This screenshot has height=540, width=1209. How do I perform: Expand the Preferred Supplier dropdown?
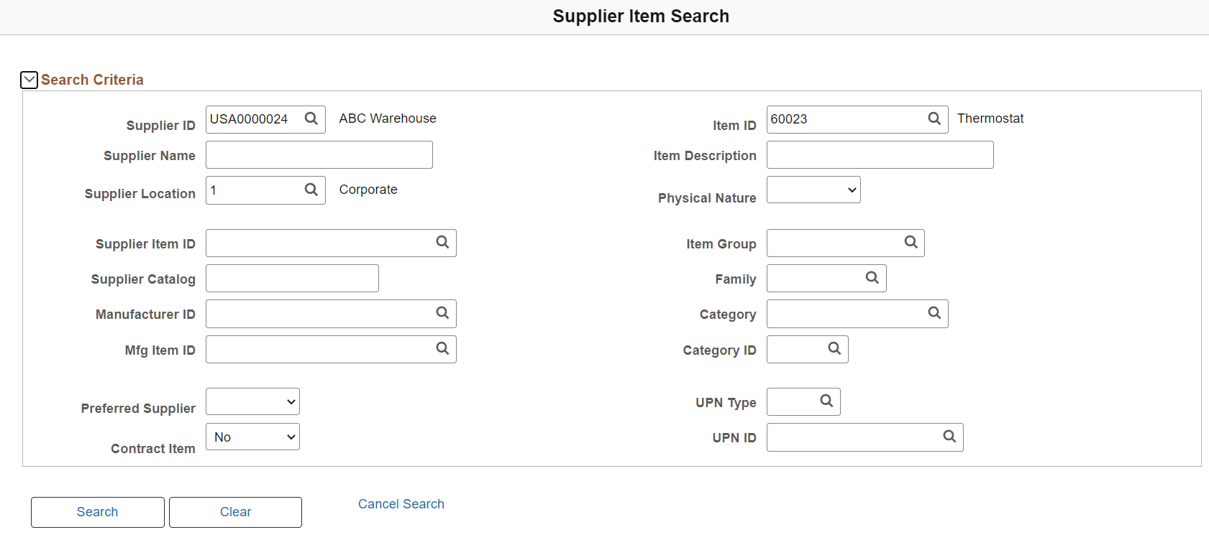252,402
